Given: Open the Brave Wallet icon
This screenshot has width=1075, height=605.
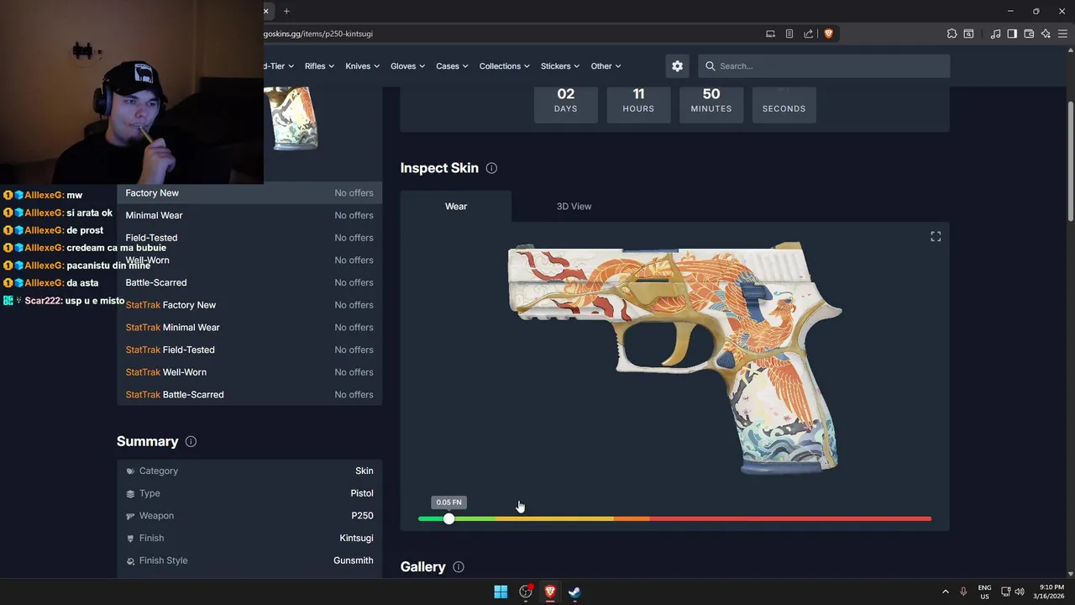Looking at the screenshot, I should [x=1029, y=34].
